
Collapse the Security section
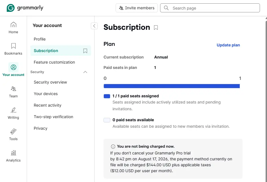click(85, 72)
